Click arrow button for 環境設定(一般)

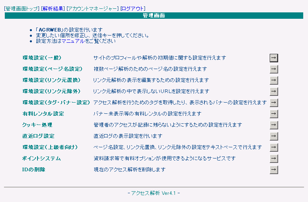tap(274, 58)
